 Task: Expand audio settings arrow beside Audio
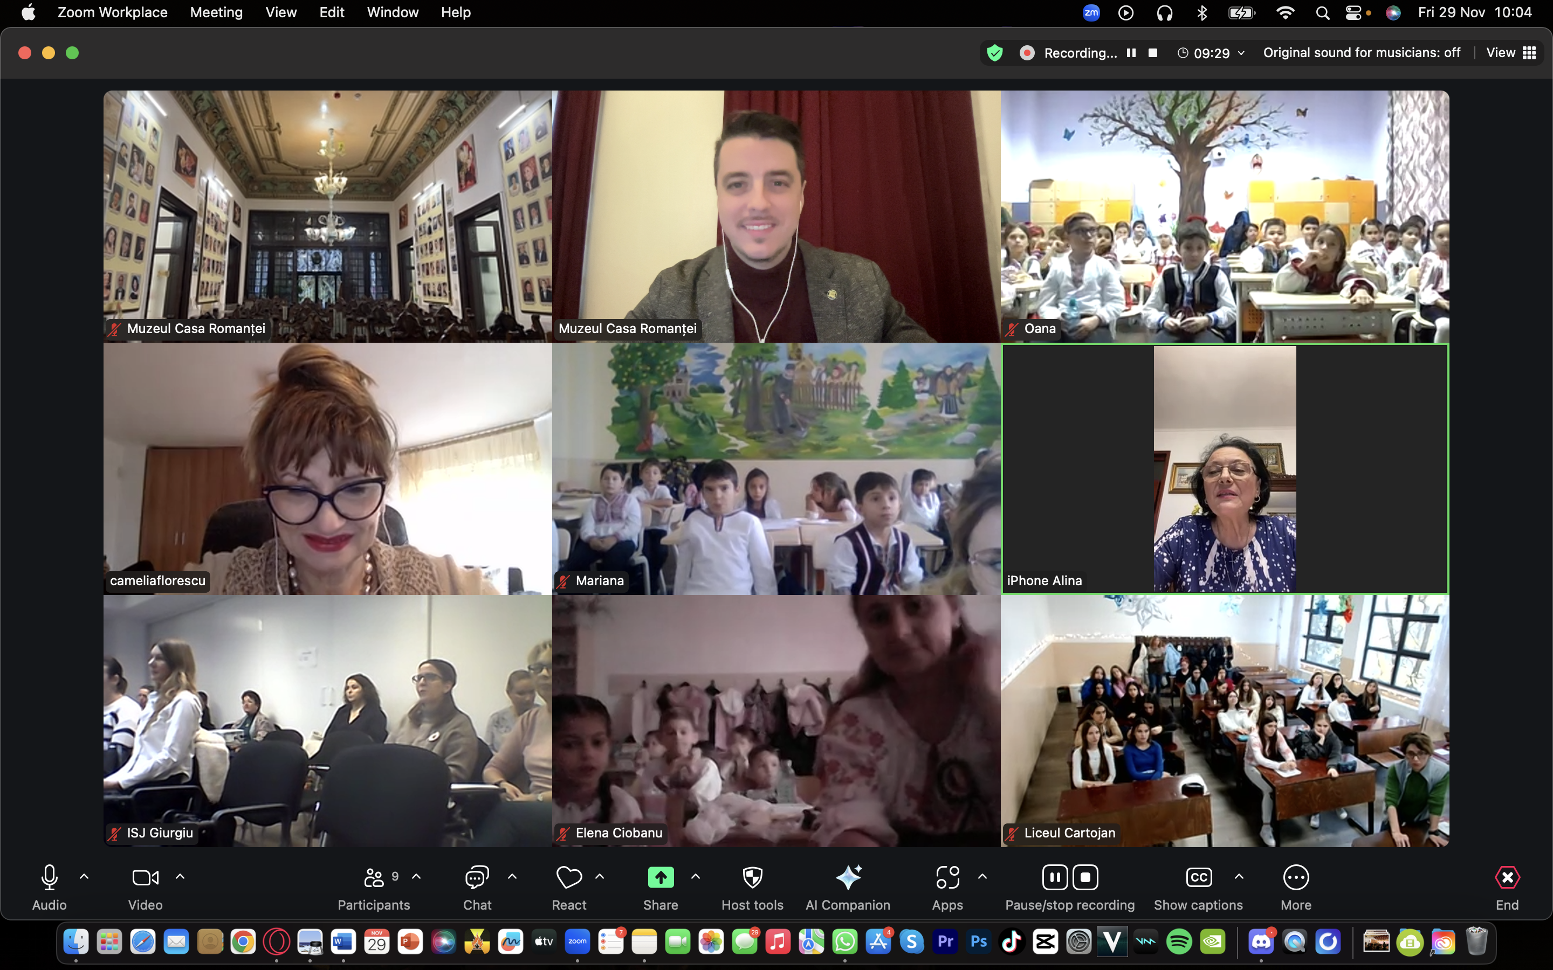[x=84, y=876]
